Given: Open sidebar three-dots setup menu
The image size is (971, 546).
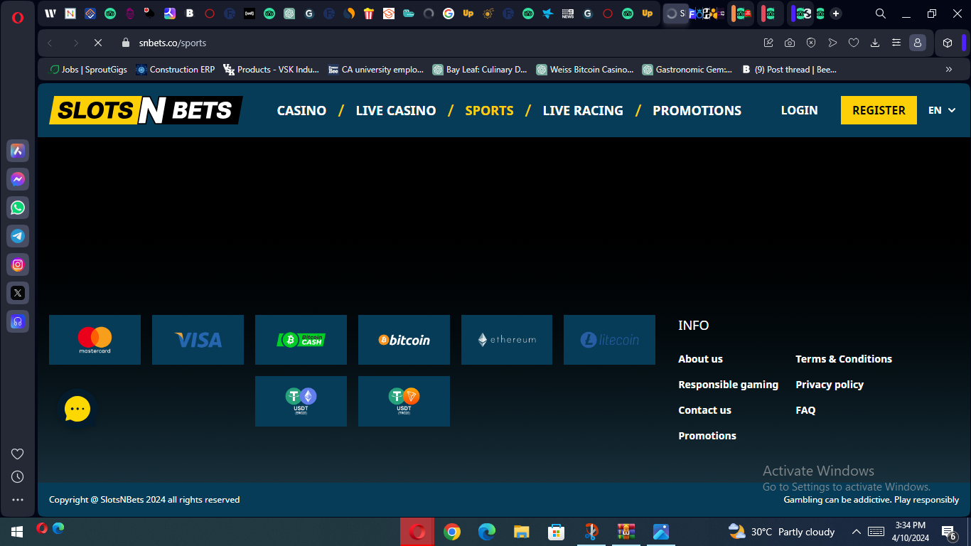Looking at the screenshot, I should (18, 500).
